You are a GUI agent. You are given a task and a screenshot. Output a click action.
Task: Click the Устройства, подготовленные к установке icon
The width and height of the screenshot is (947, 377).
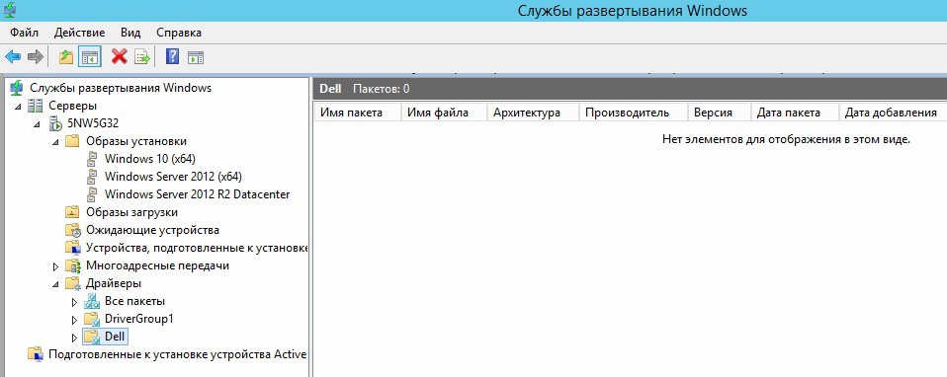coord(72,248)
